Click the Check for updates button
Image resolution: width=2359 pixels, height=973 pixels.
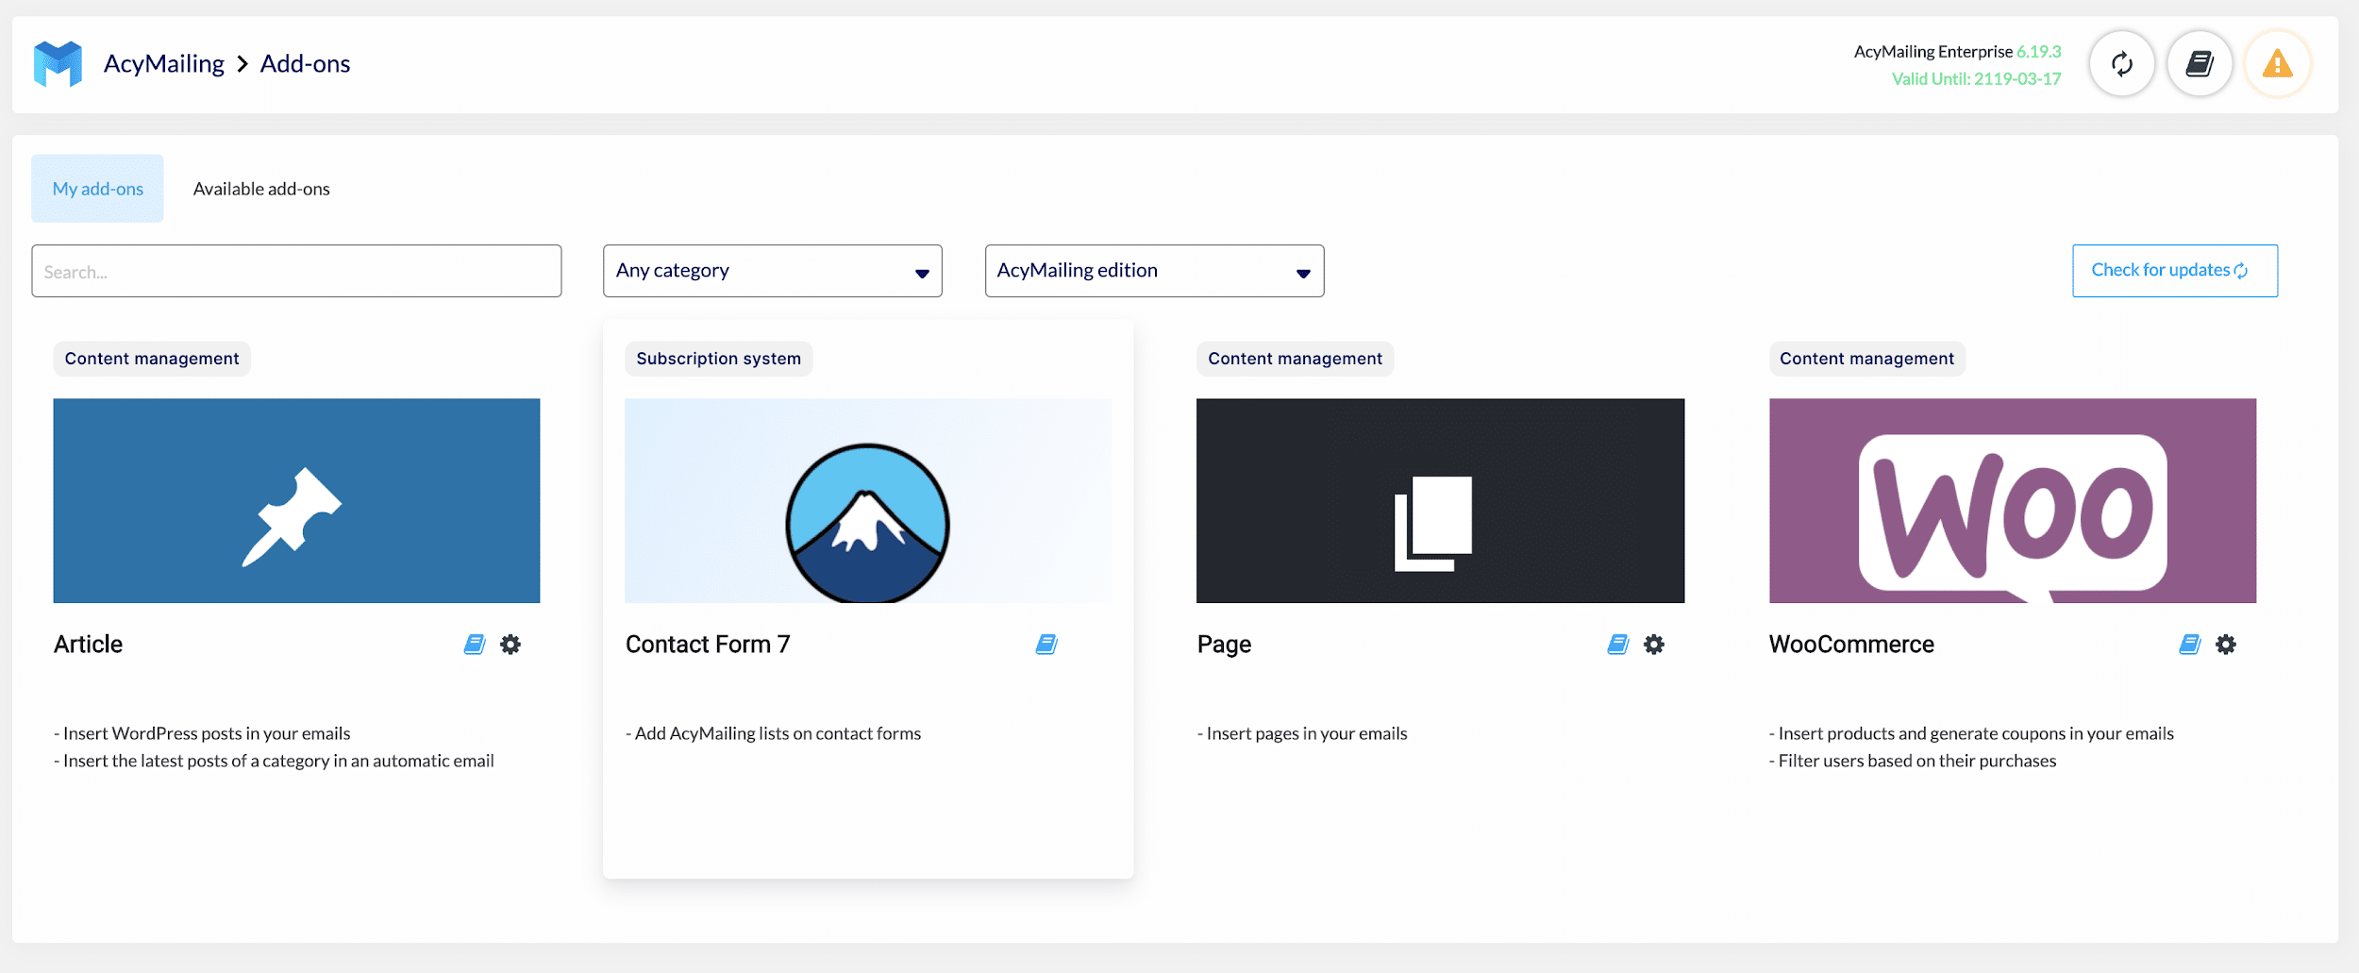tap(2175, 271)
